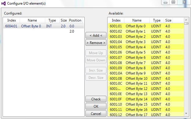Cancel the I/O configuration dialog
The image size is (191, 119).
(x=96, y=114)
